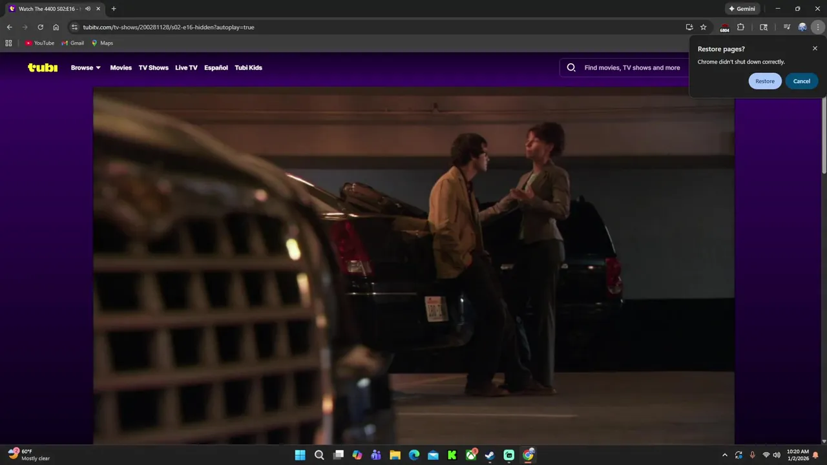
Task: Click the install app icon in address bar
Action: click(x=689, y=27)
